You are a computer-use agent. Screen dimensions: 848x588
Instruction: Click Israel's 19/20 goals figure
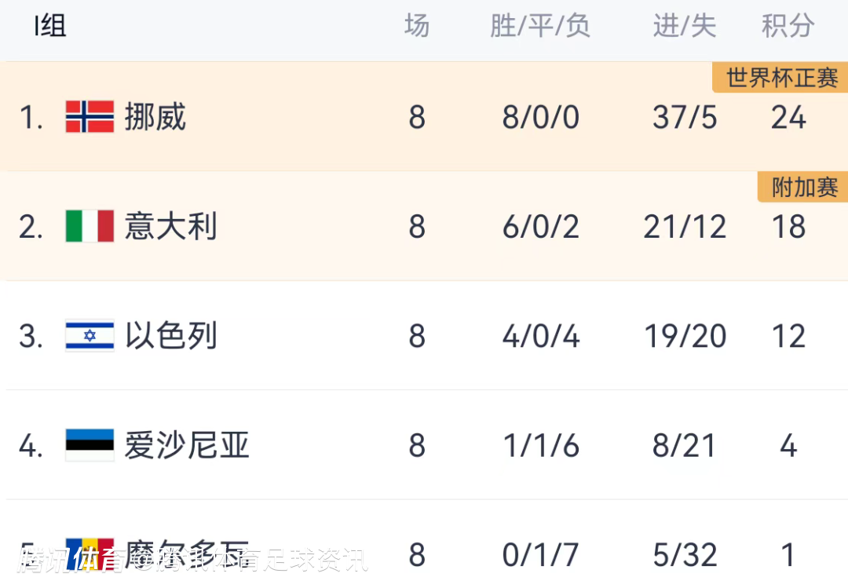point(685,336)
